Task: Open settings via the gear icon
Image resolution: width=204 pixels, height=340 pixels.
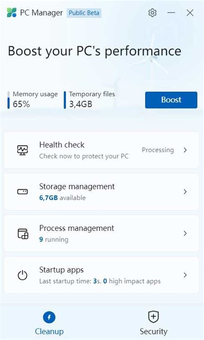Action: click(152, 13)
